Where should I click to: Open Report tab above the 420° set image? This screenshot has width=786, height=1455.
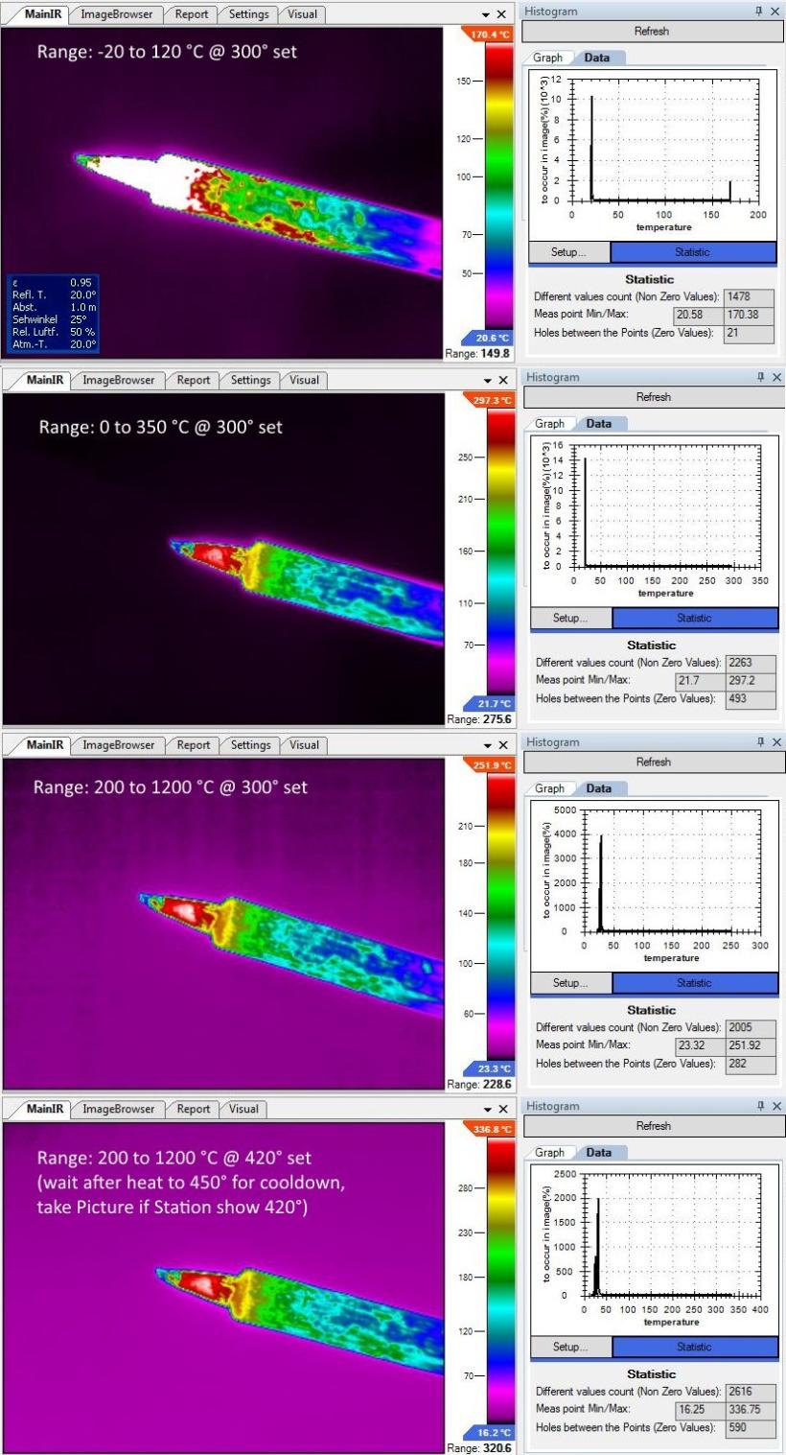click(193, 1109)
